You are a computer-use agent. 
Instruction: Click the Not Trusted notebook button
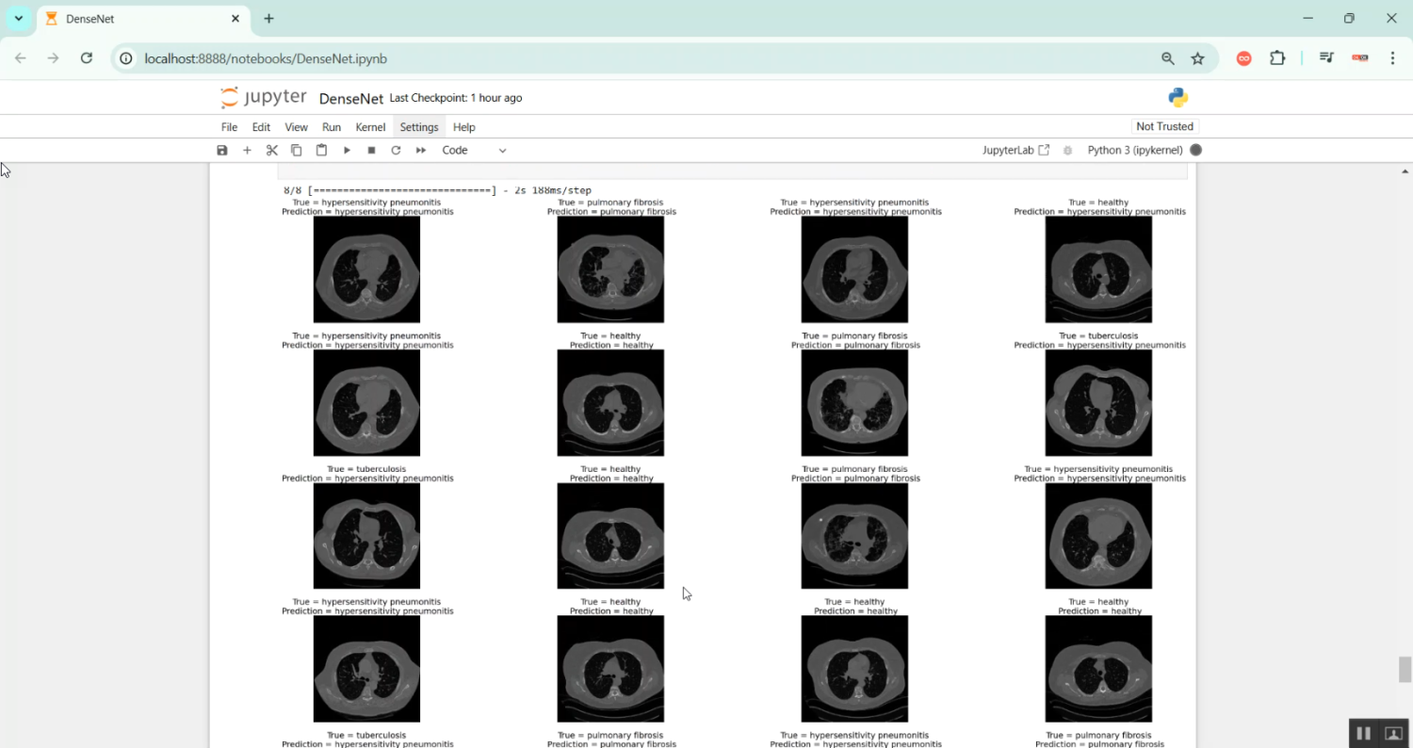[x=1164, y=126]
